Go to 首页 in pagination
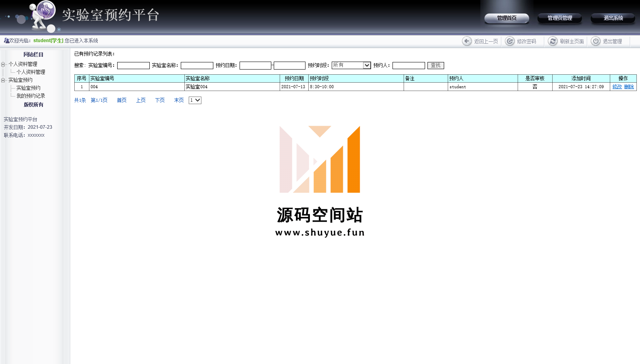This screenshot has width=640, height=364. click(x=122, y=100)
